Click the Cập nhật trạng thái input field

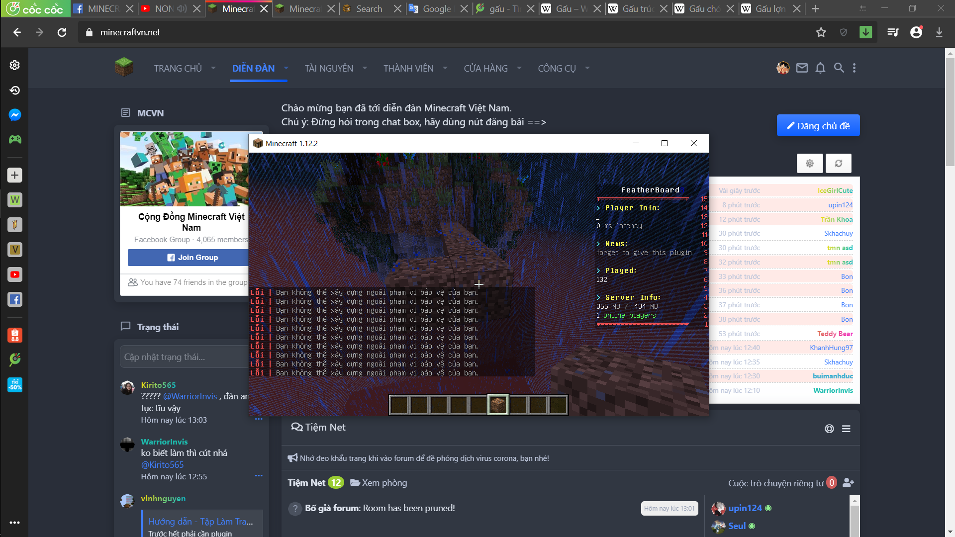coord(184,357)
